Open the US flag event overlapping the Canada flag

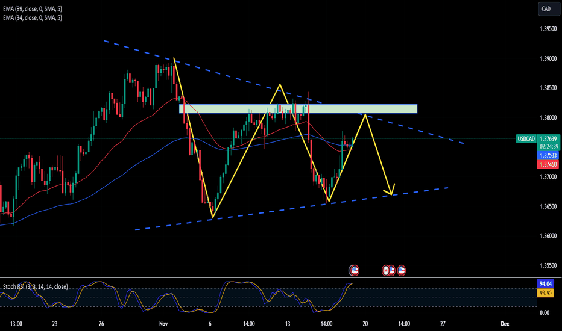(392, 271)
